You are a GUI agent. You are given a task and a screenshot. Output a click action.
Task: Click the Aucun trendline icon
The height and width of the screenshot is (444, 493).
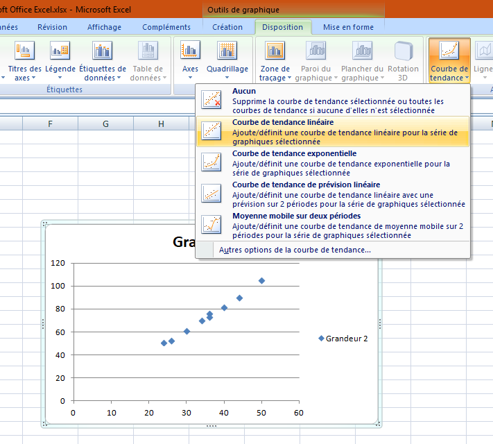click(x=211, y=99)
